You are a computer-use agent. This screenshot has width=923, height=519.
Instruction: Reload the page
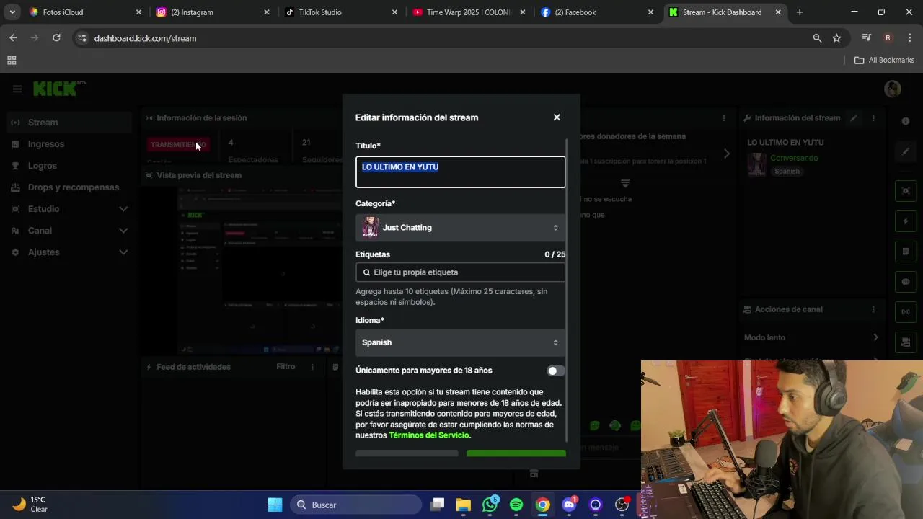click(x=56, y=38)
